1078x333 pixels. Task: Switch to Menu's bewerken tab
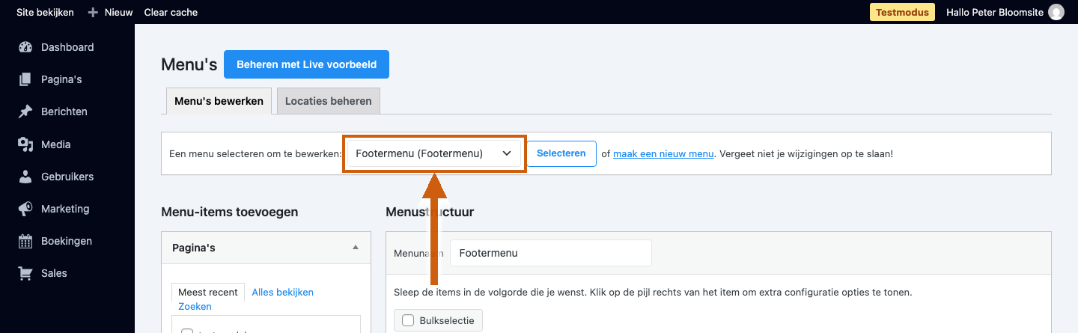pyautogui.click(x=219, y=101)
